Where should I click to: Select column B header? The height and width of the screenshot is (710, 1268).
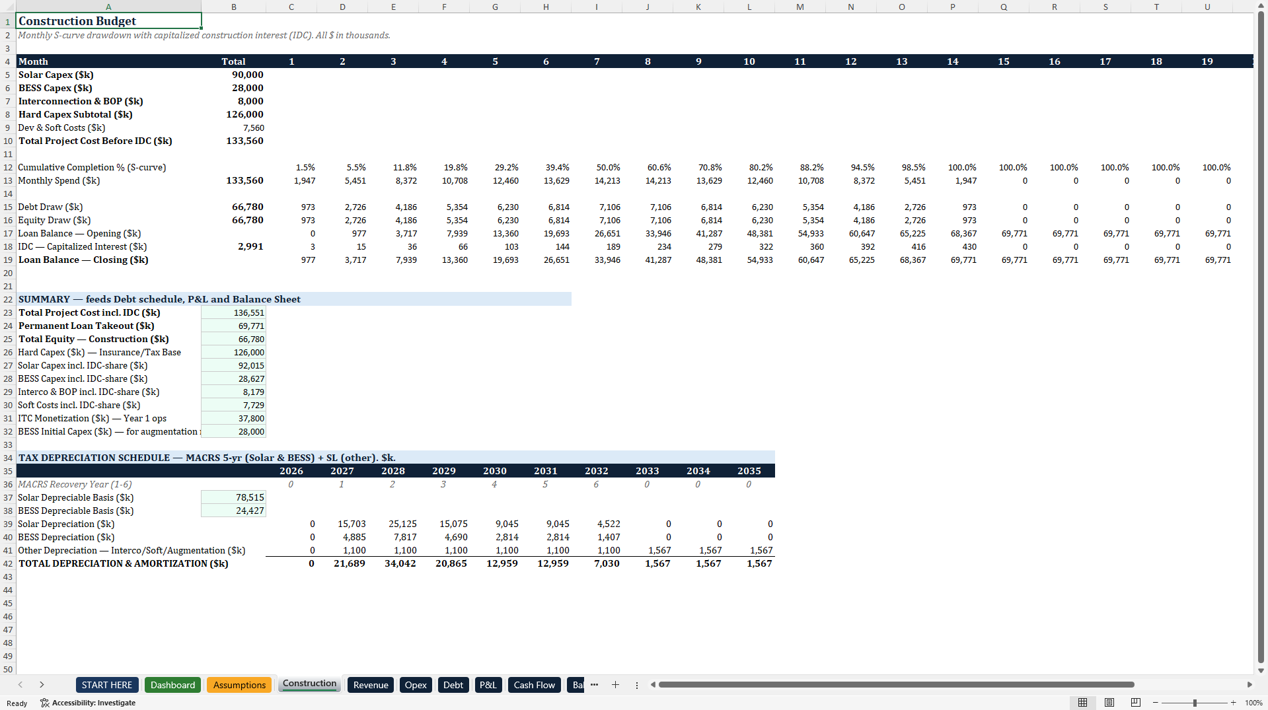point(233,7)
